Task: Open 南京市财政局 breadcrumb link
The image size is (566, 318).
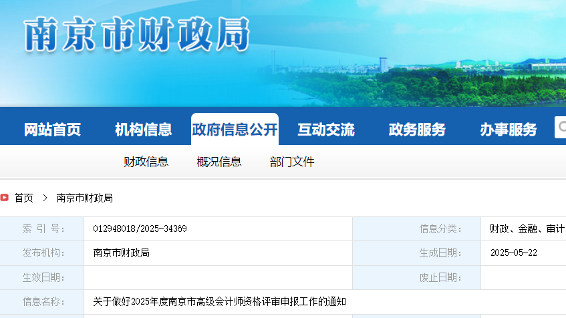Action: (x=84, y=198)
